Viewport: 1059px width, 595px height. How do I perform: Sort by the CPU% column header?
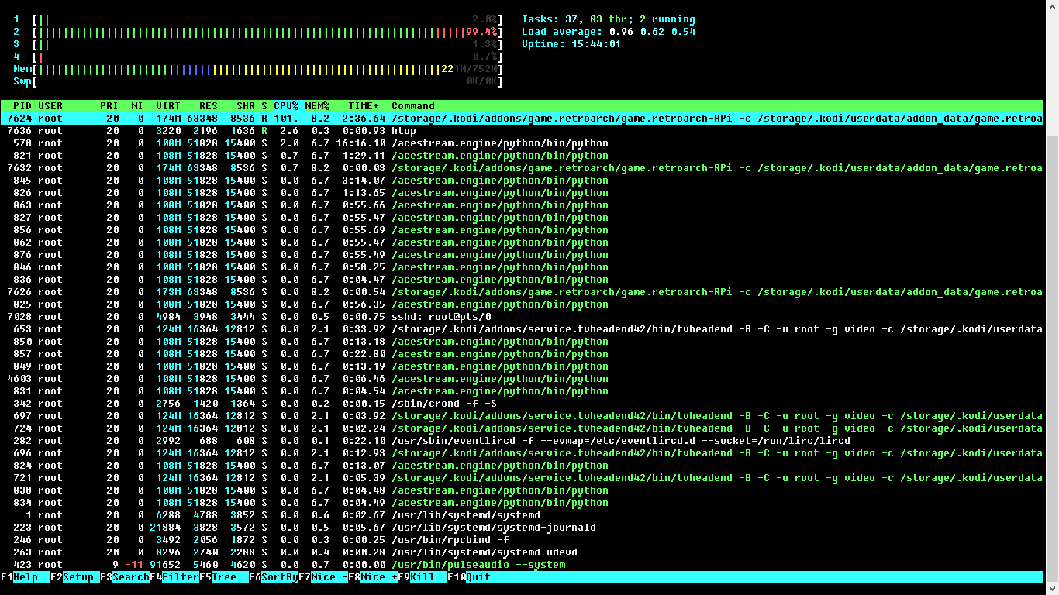(286, 106)
